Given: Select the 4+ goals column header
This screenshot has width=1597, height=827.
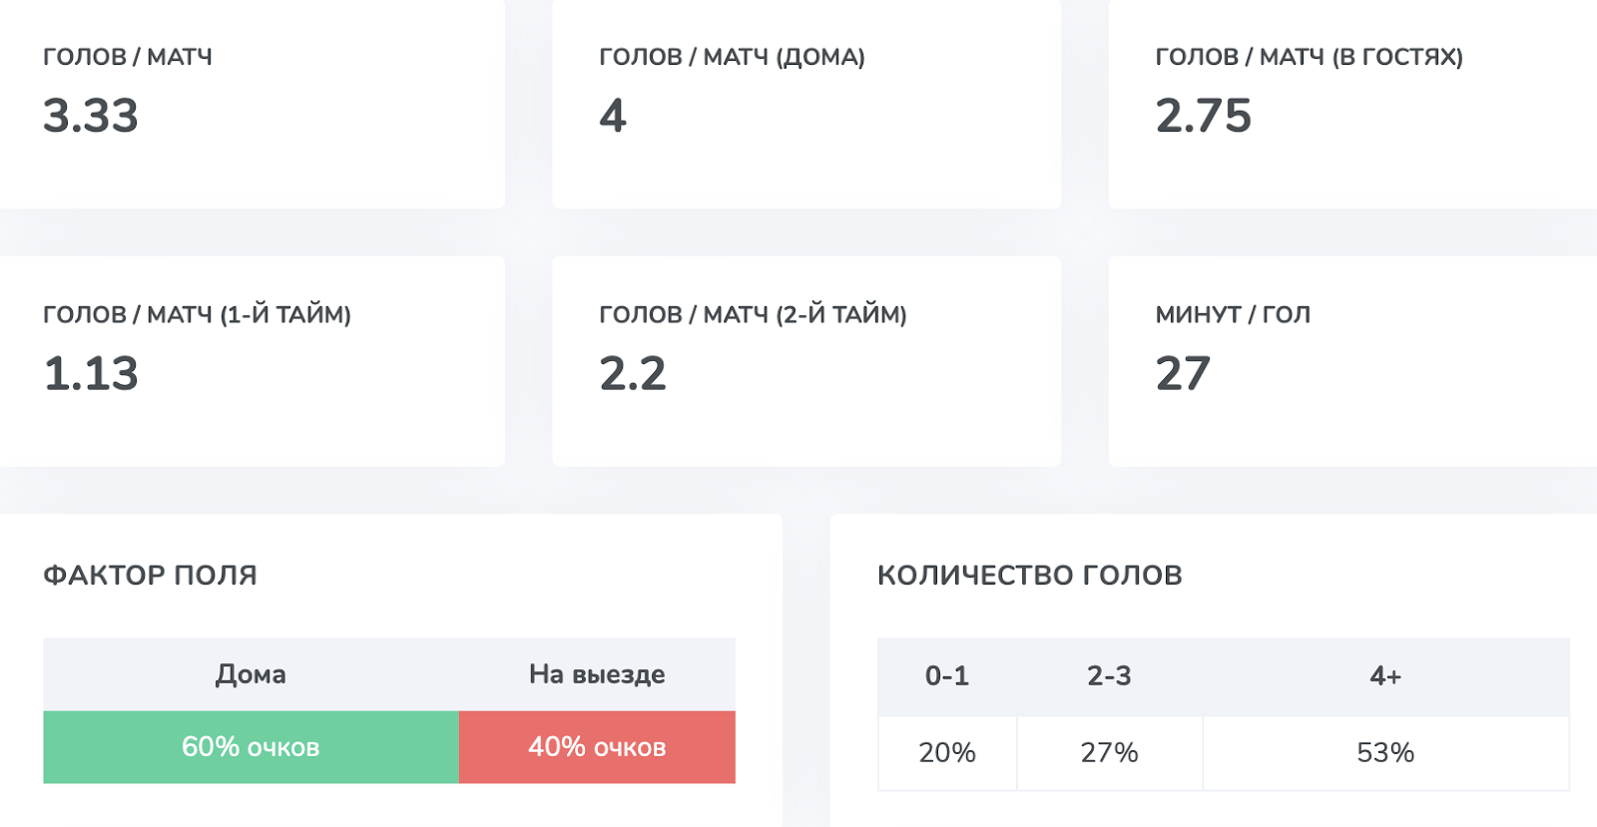Looking at the screenshot, I should (x=1385, y=676).
